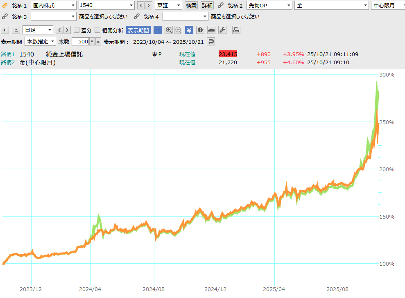Screen dimensions: 405x298
Task: Open the 国内株式 asset type dropdown
Action: [x=54, y=5]
